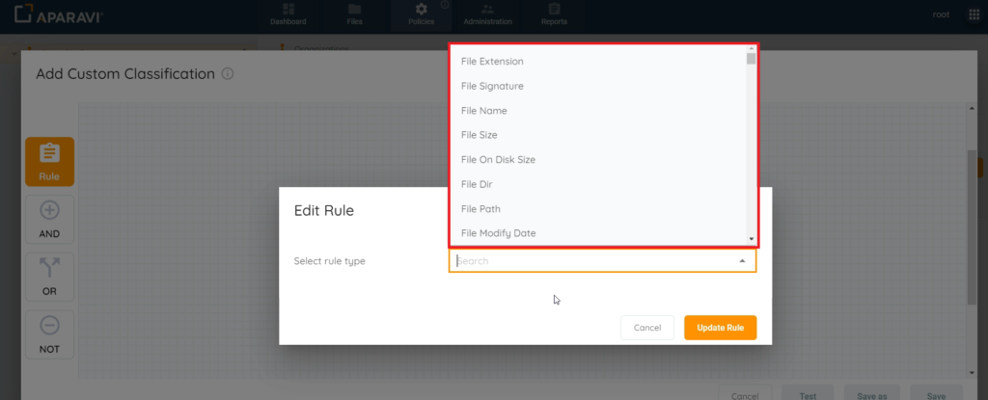Select File On Disk Size option

point(498,159)
